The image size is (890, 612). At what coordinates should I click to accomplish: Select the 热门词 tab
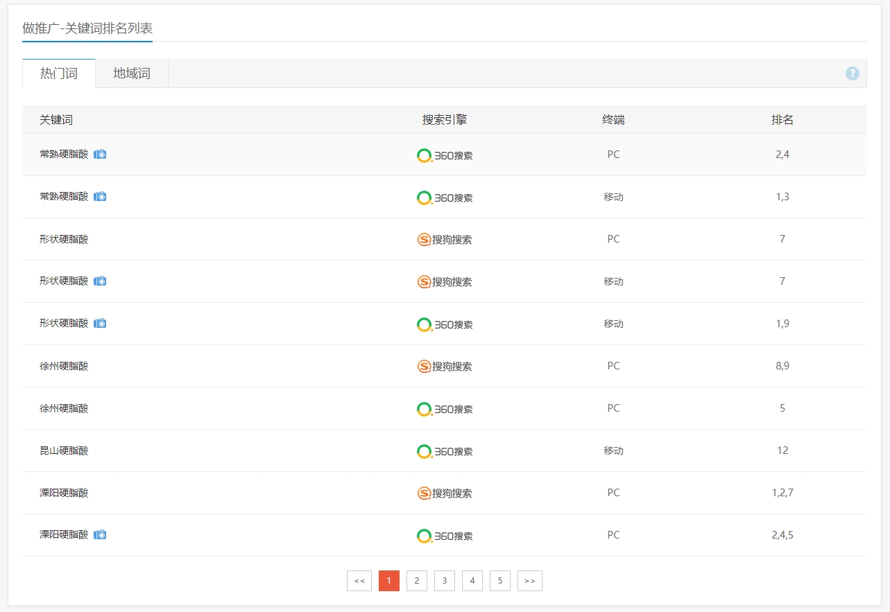coord(59,73)
